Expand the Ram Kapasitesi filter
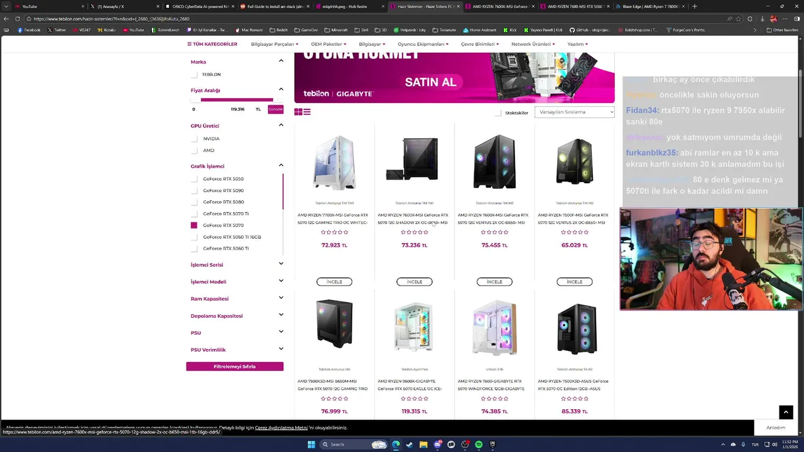Image resolution: width=804 pixels, height=452 pixels. click(281, 298)
